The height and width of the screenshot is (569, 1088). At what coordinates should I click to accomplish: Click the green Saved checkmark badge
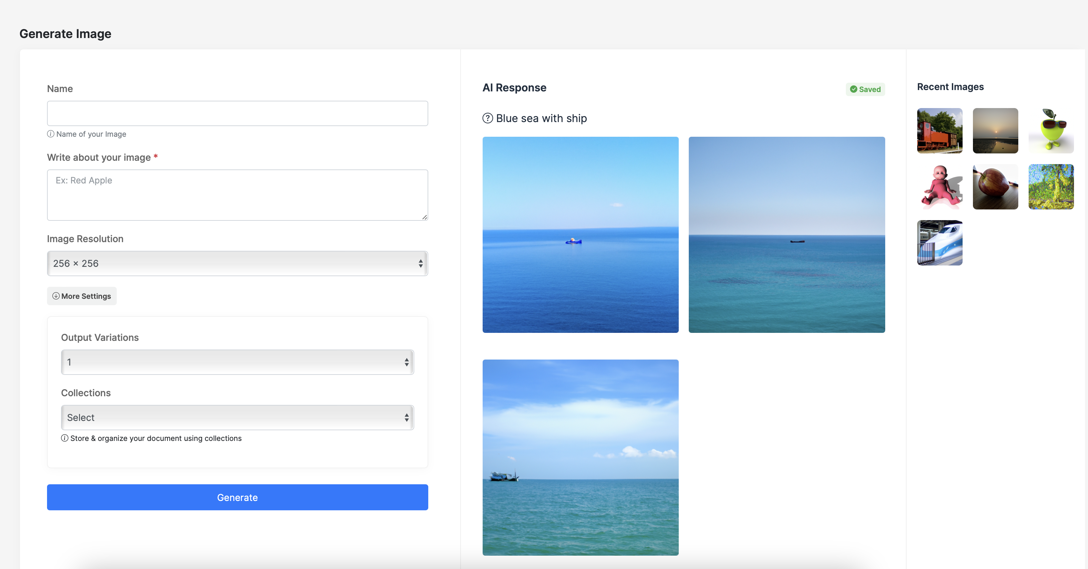[x=865, y=89]
